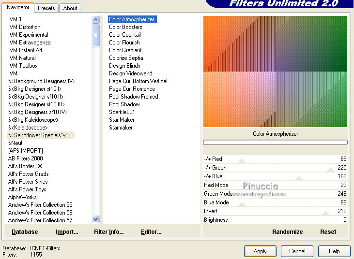Click the category list scroll-up arrow
Screen dimensions: 354x259
click(96, 20)
